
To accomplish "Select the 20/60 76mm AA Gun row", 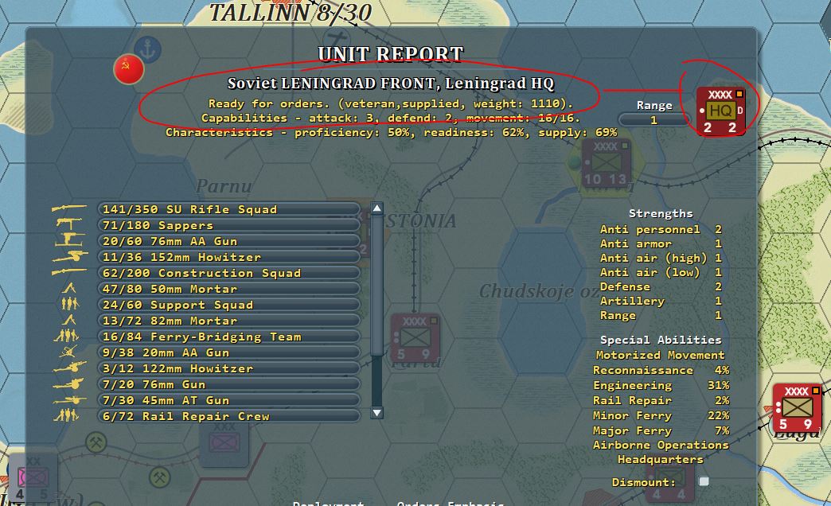I will click(229, 241).
